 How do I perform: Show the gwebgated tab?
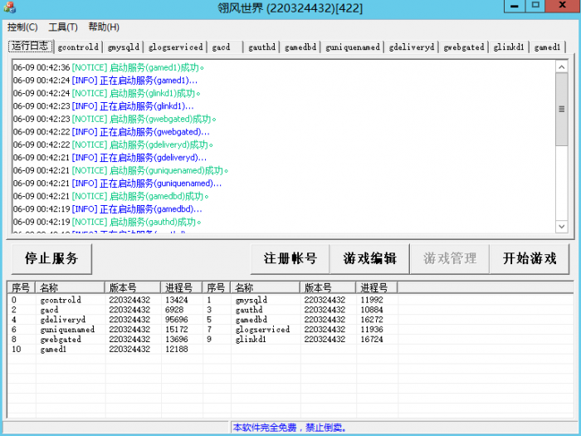(x=464, y=47)
